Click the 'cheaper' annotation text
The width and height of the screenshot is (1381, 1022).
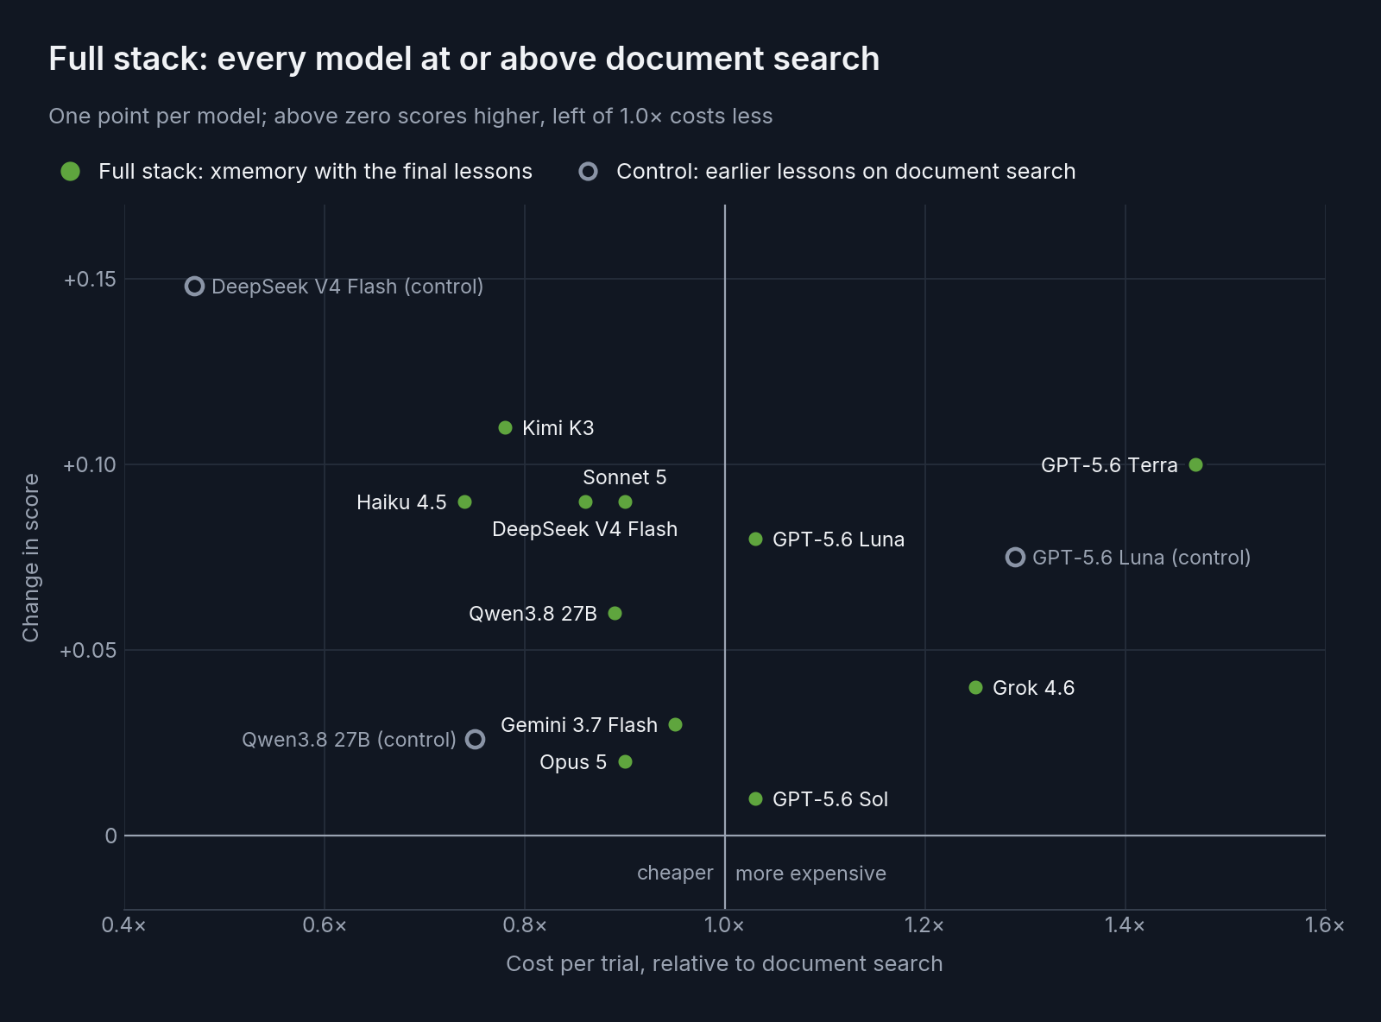point(675,874)
